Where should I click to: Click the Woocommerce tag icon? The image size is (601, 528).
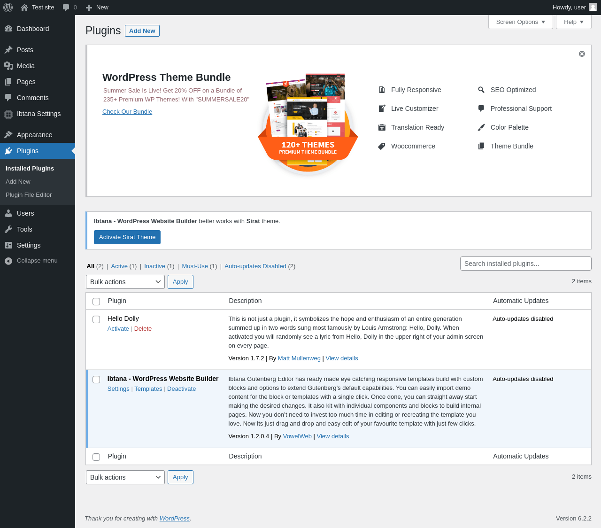pos(382,146)
